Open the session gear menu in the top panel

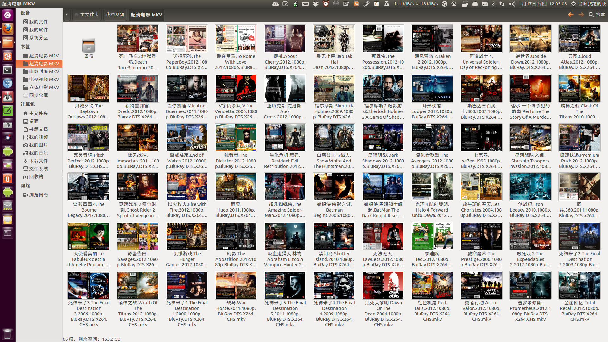tap(573, 4)
